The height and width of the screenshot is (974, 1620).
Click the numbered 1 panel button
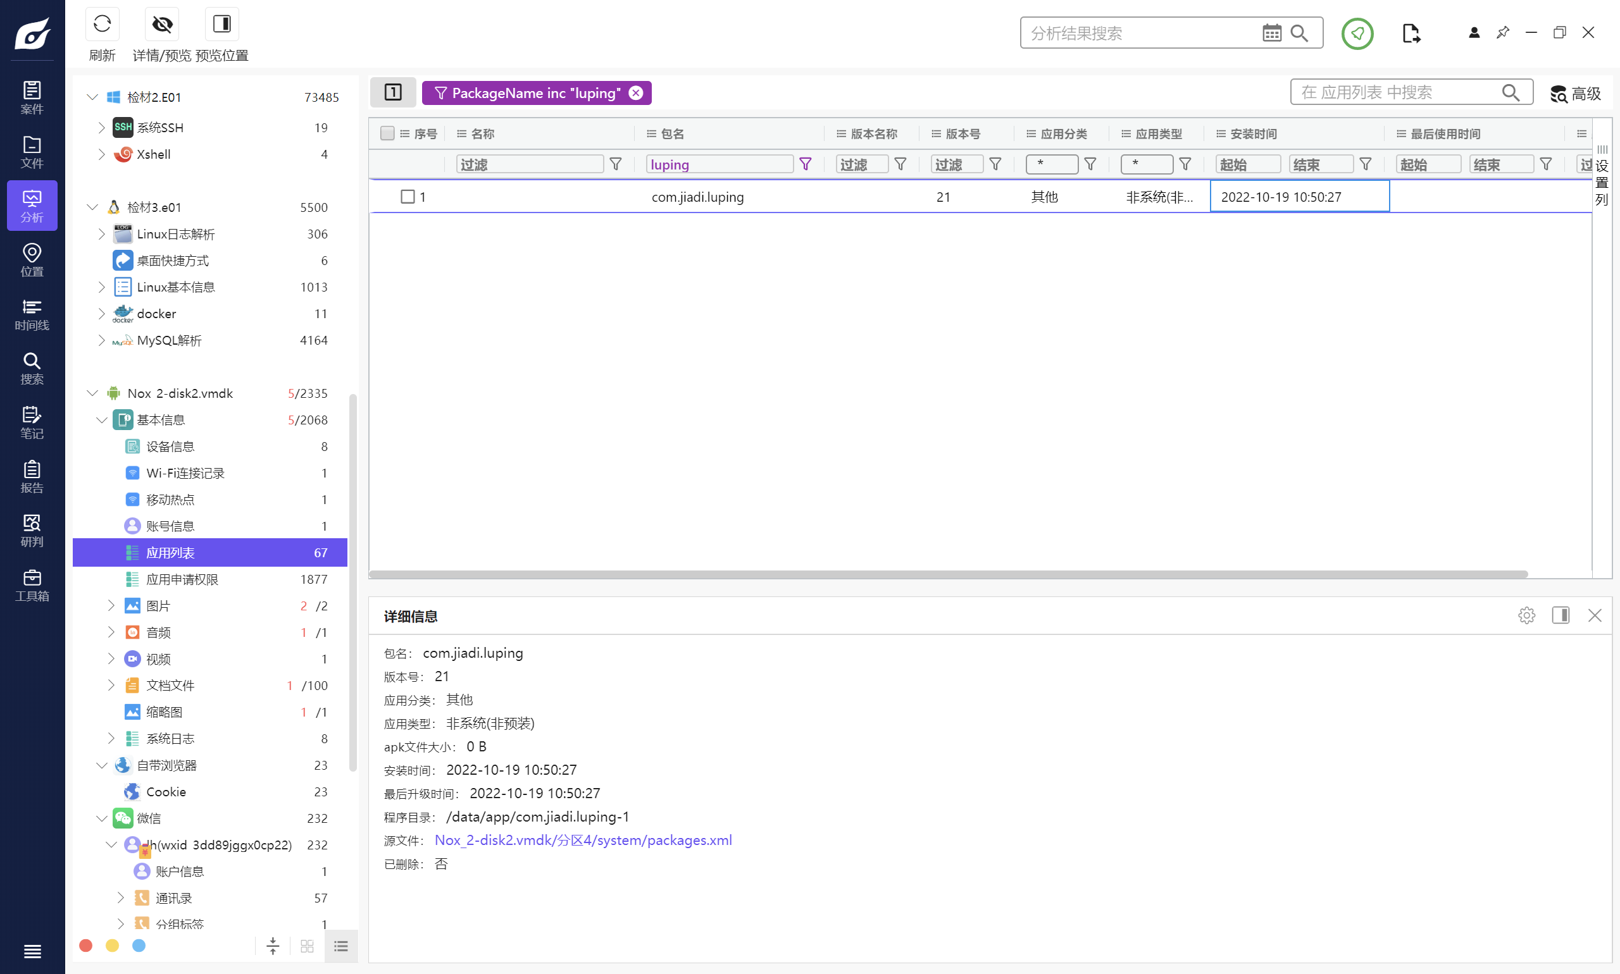[x=393, y=92]
